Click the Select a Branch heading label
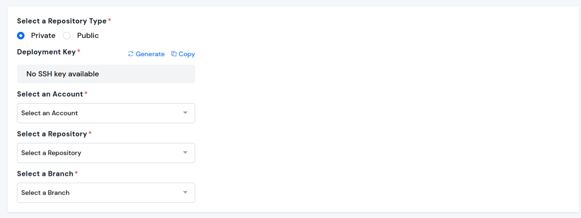This screenshot has width=581, height=218. (x=45, y=174)
